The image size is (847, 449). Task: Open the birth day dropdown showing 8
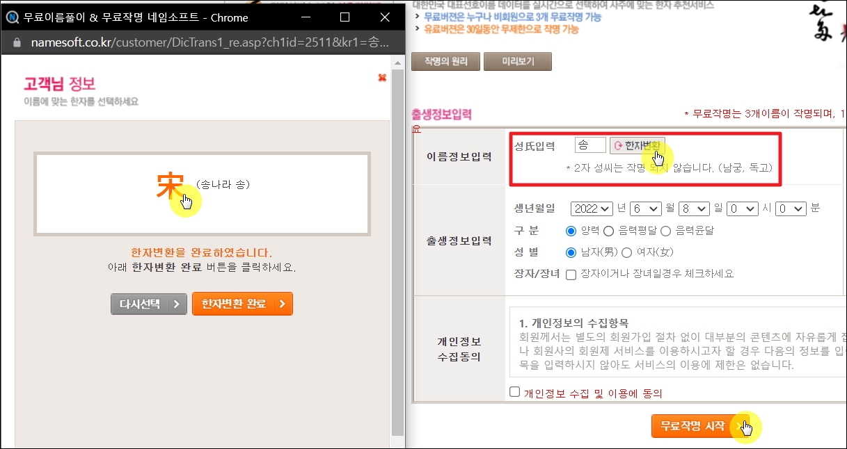point(693,209)
